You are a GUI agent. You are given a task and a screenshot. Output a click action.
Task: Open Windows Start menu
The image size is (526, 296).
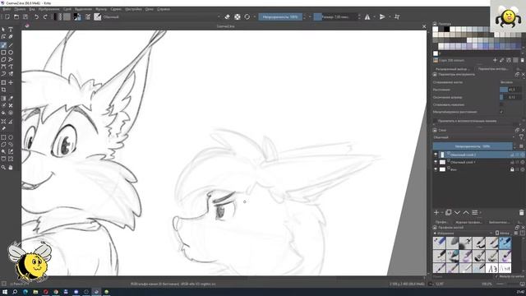tap(5, 292)
